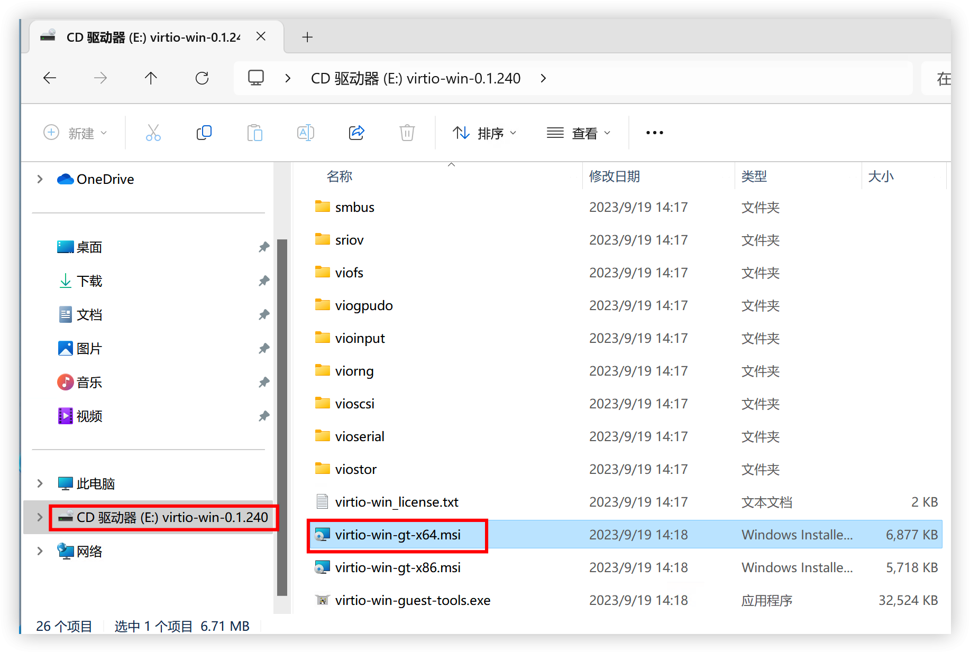970x653 pixels.
Task: Click the navigation pane vertical scrollbar
Action: click(x=282, y=417)
